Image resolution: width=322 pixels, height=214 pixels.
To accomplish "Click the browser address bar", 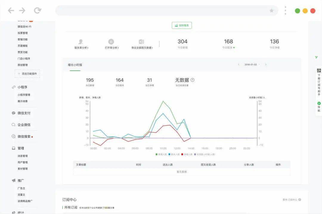I will tap(167, 10).
